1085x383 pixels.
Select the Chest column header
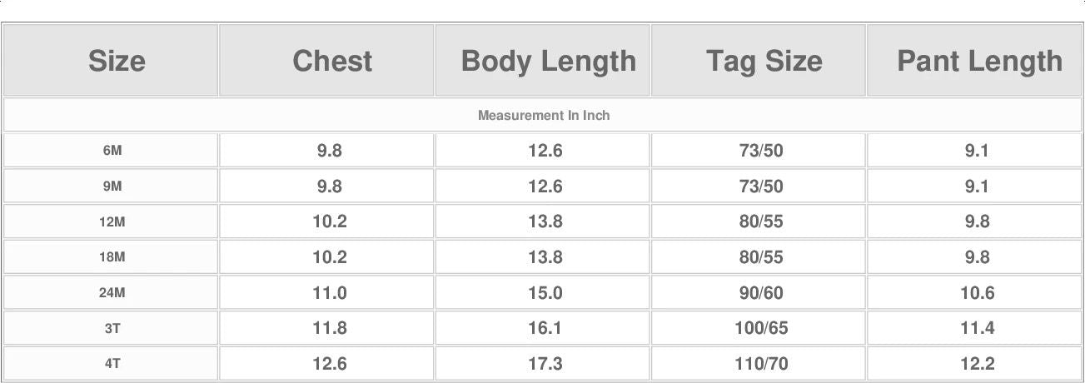tap(332, 61)
